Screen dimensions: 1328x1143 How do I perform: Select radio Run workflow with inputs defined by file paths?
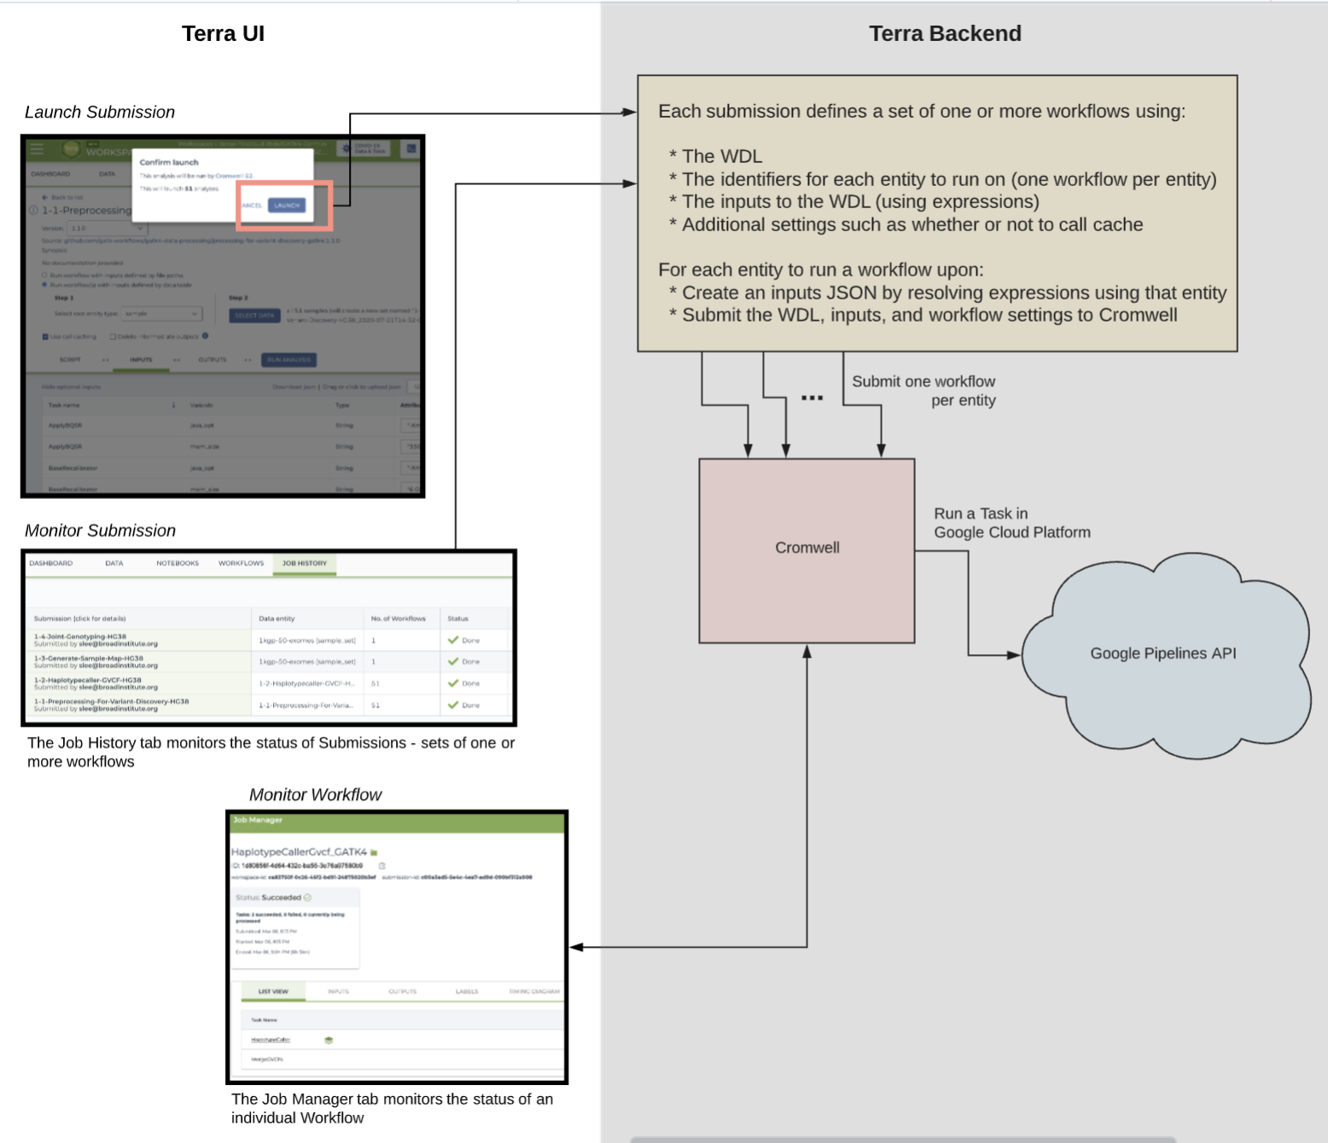(44, 276)
